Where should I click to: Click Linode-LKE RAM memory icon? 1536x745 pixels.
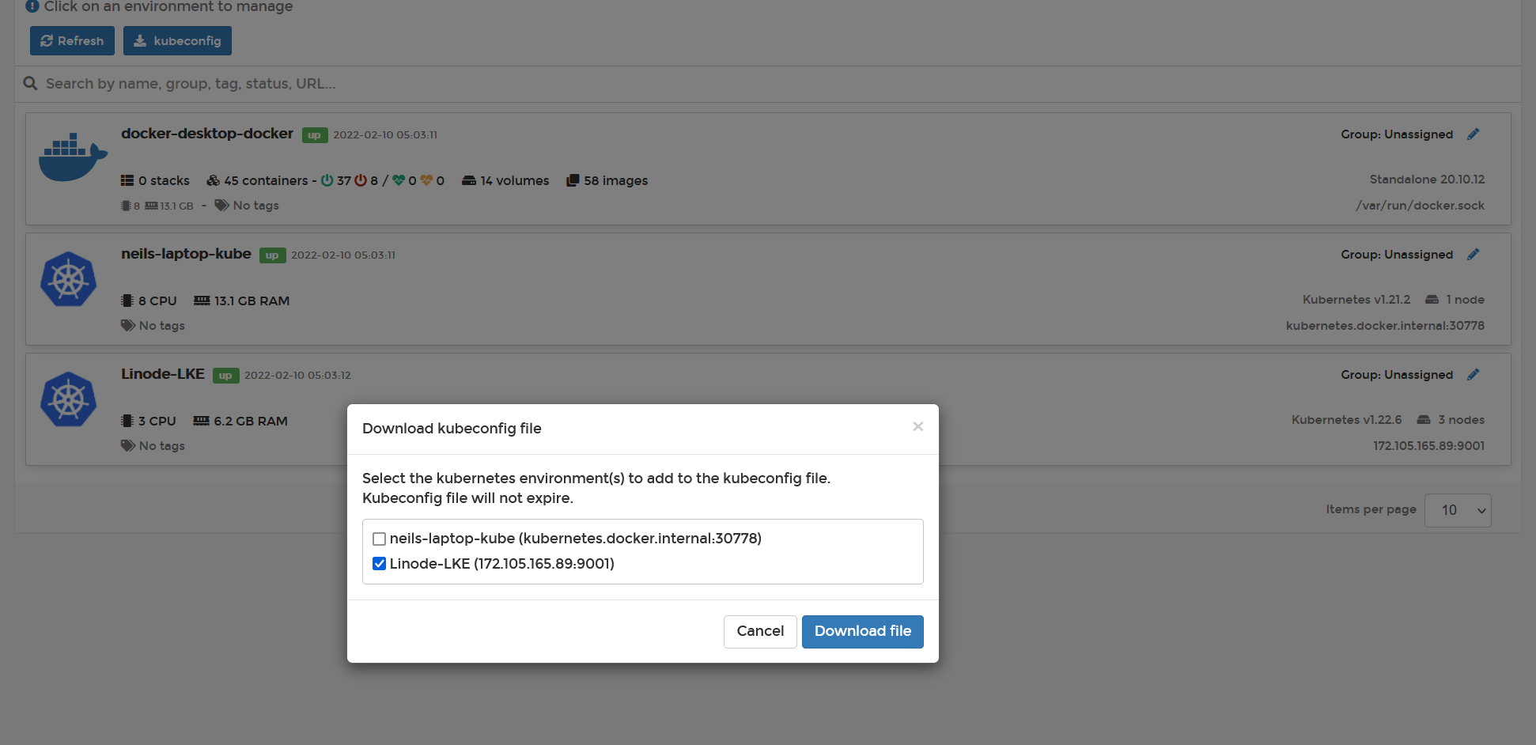point(202,421)
